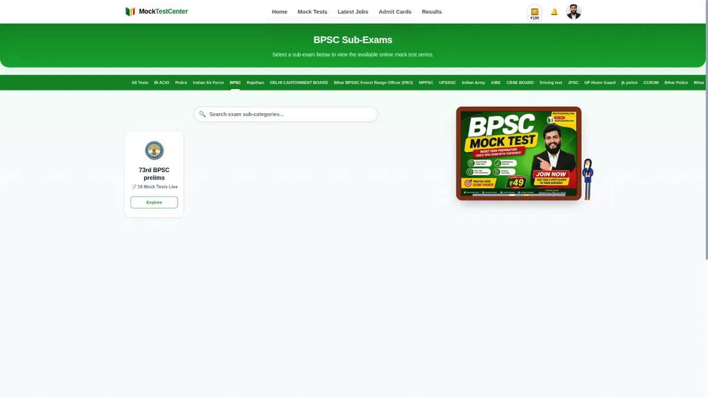
Task: Open Results navigation item
Action: pos(432,12)
